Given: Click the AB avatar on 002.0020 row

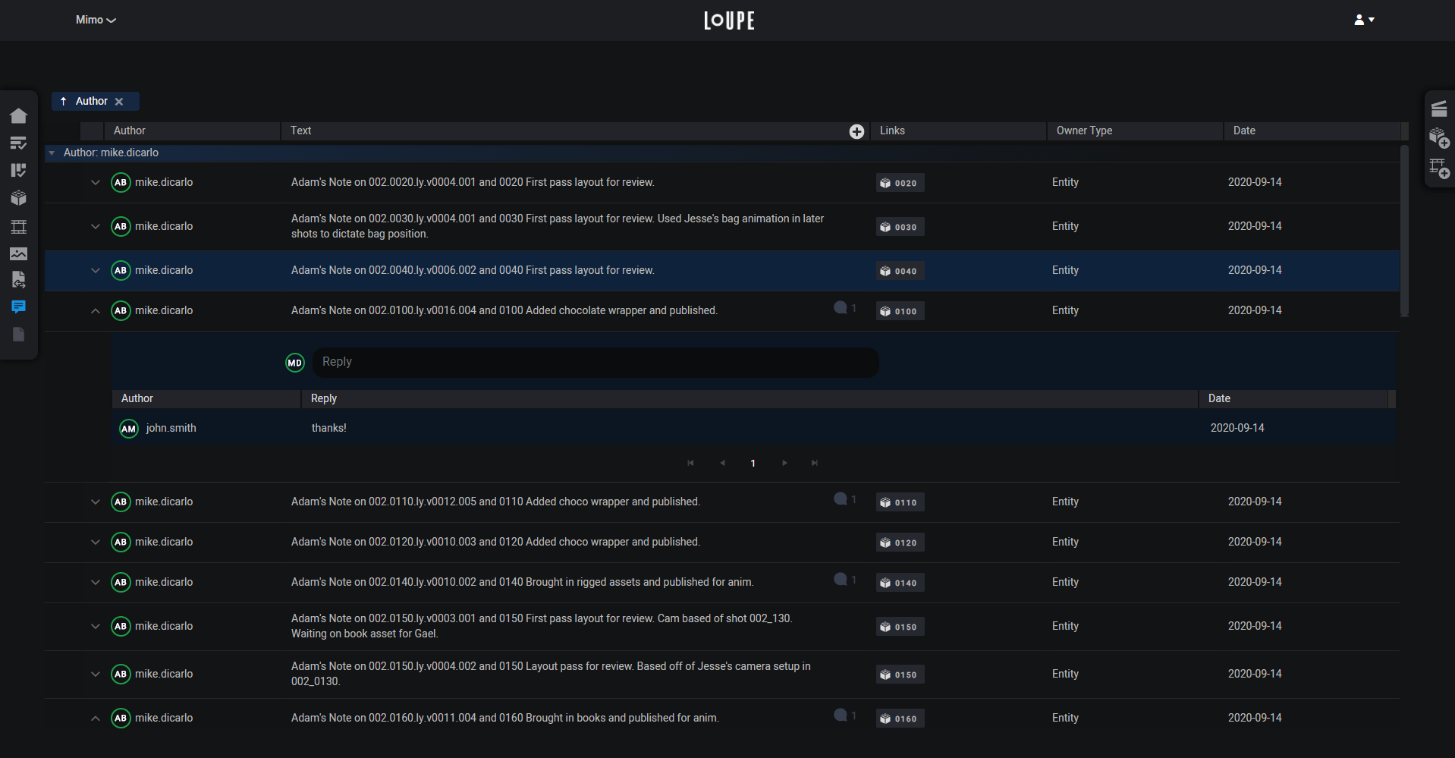Looking at the screenshot, I should (121, 182).
